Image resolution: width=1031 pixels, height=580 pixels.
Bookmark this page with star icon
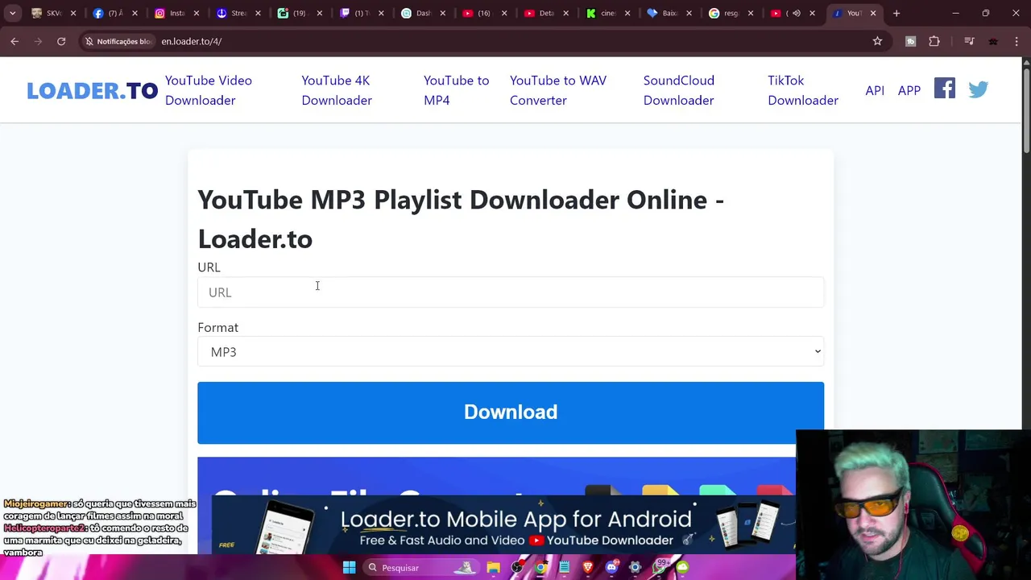pos(877,41)
